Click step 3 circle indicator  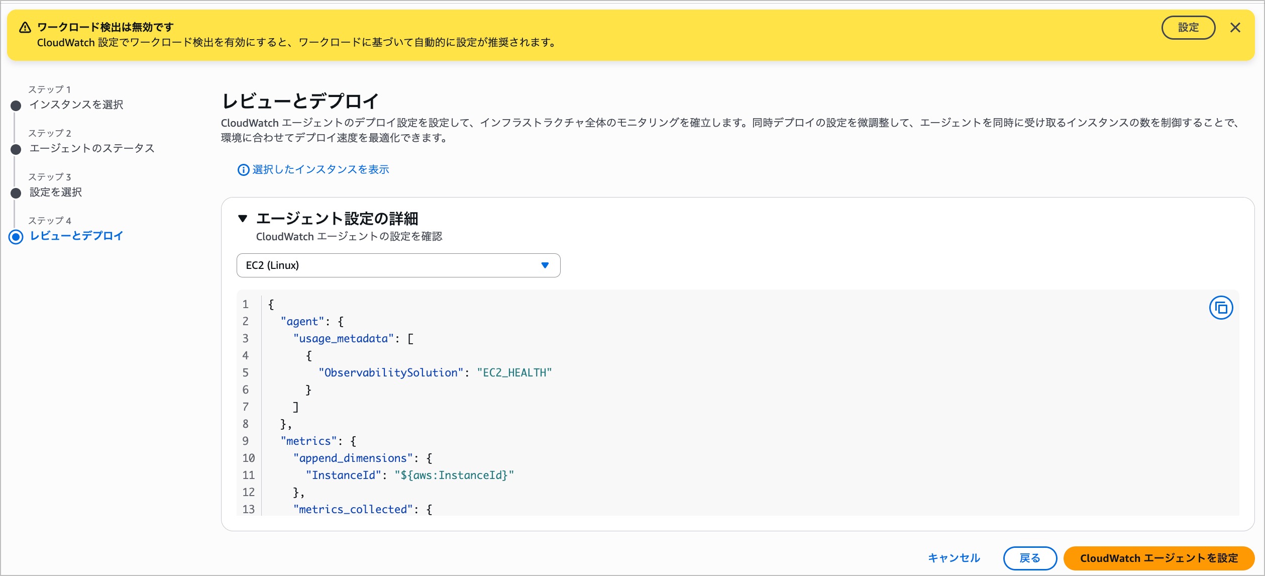tap(16, 193)
